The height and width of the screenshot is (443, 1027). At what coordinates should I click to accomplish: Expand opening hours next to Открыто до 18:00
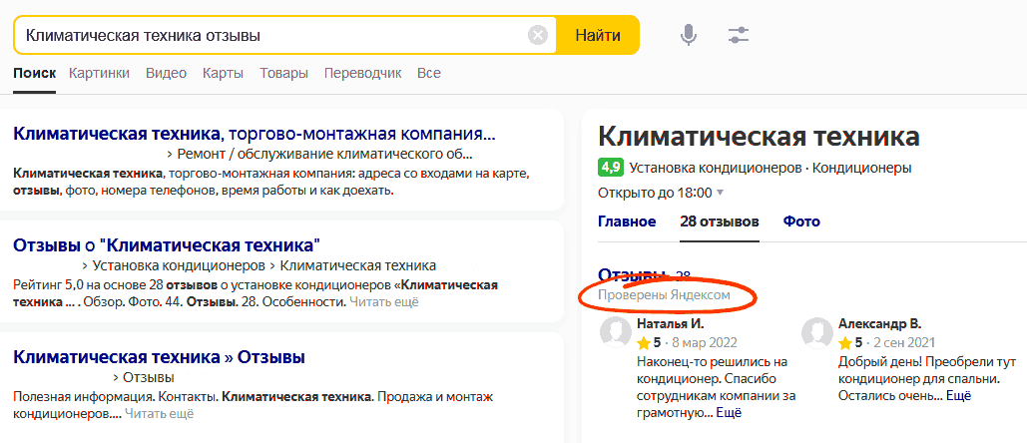point(721,193)
